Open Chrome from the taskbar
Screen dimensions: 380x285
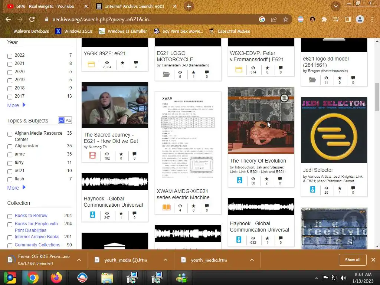coord(33,278)
